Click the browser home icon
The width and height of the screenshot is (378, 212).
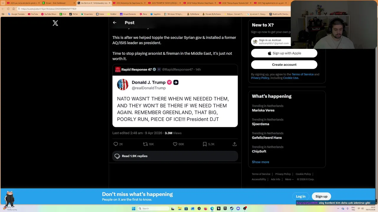point(14,9)
